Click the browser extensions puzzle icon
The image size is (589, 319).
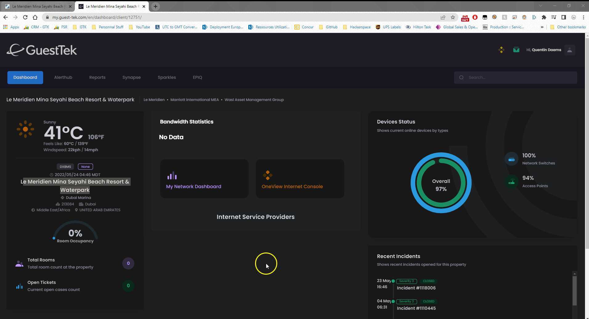[544, 17]
